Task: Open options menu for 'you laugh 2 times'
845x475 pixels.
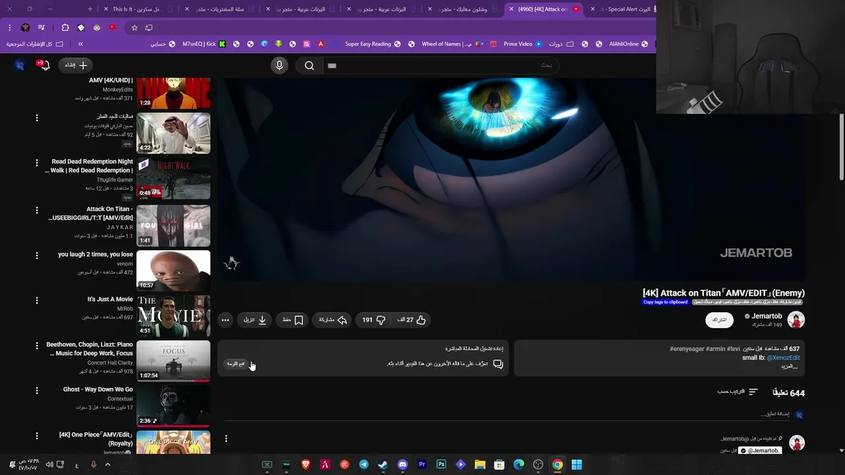Action: [37, 255]
